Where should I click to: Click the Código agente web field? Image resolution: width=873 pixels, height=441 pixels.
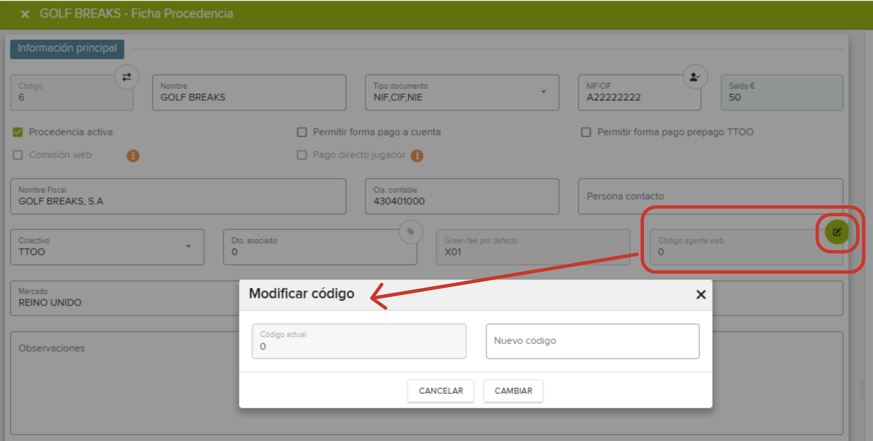(746, 247)
